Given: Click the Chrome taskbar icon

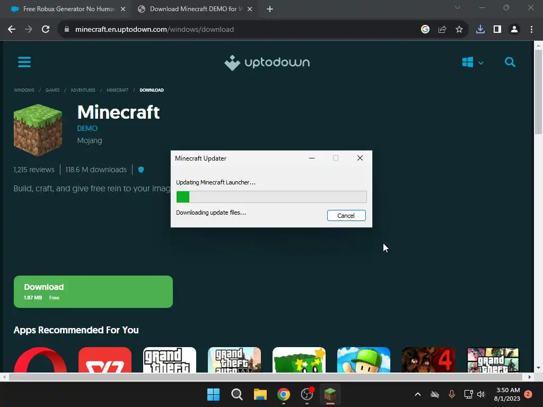Looking at the screenshot, I should tap(284, 394).
